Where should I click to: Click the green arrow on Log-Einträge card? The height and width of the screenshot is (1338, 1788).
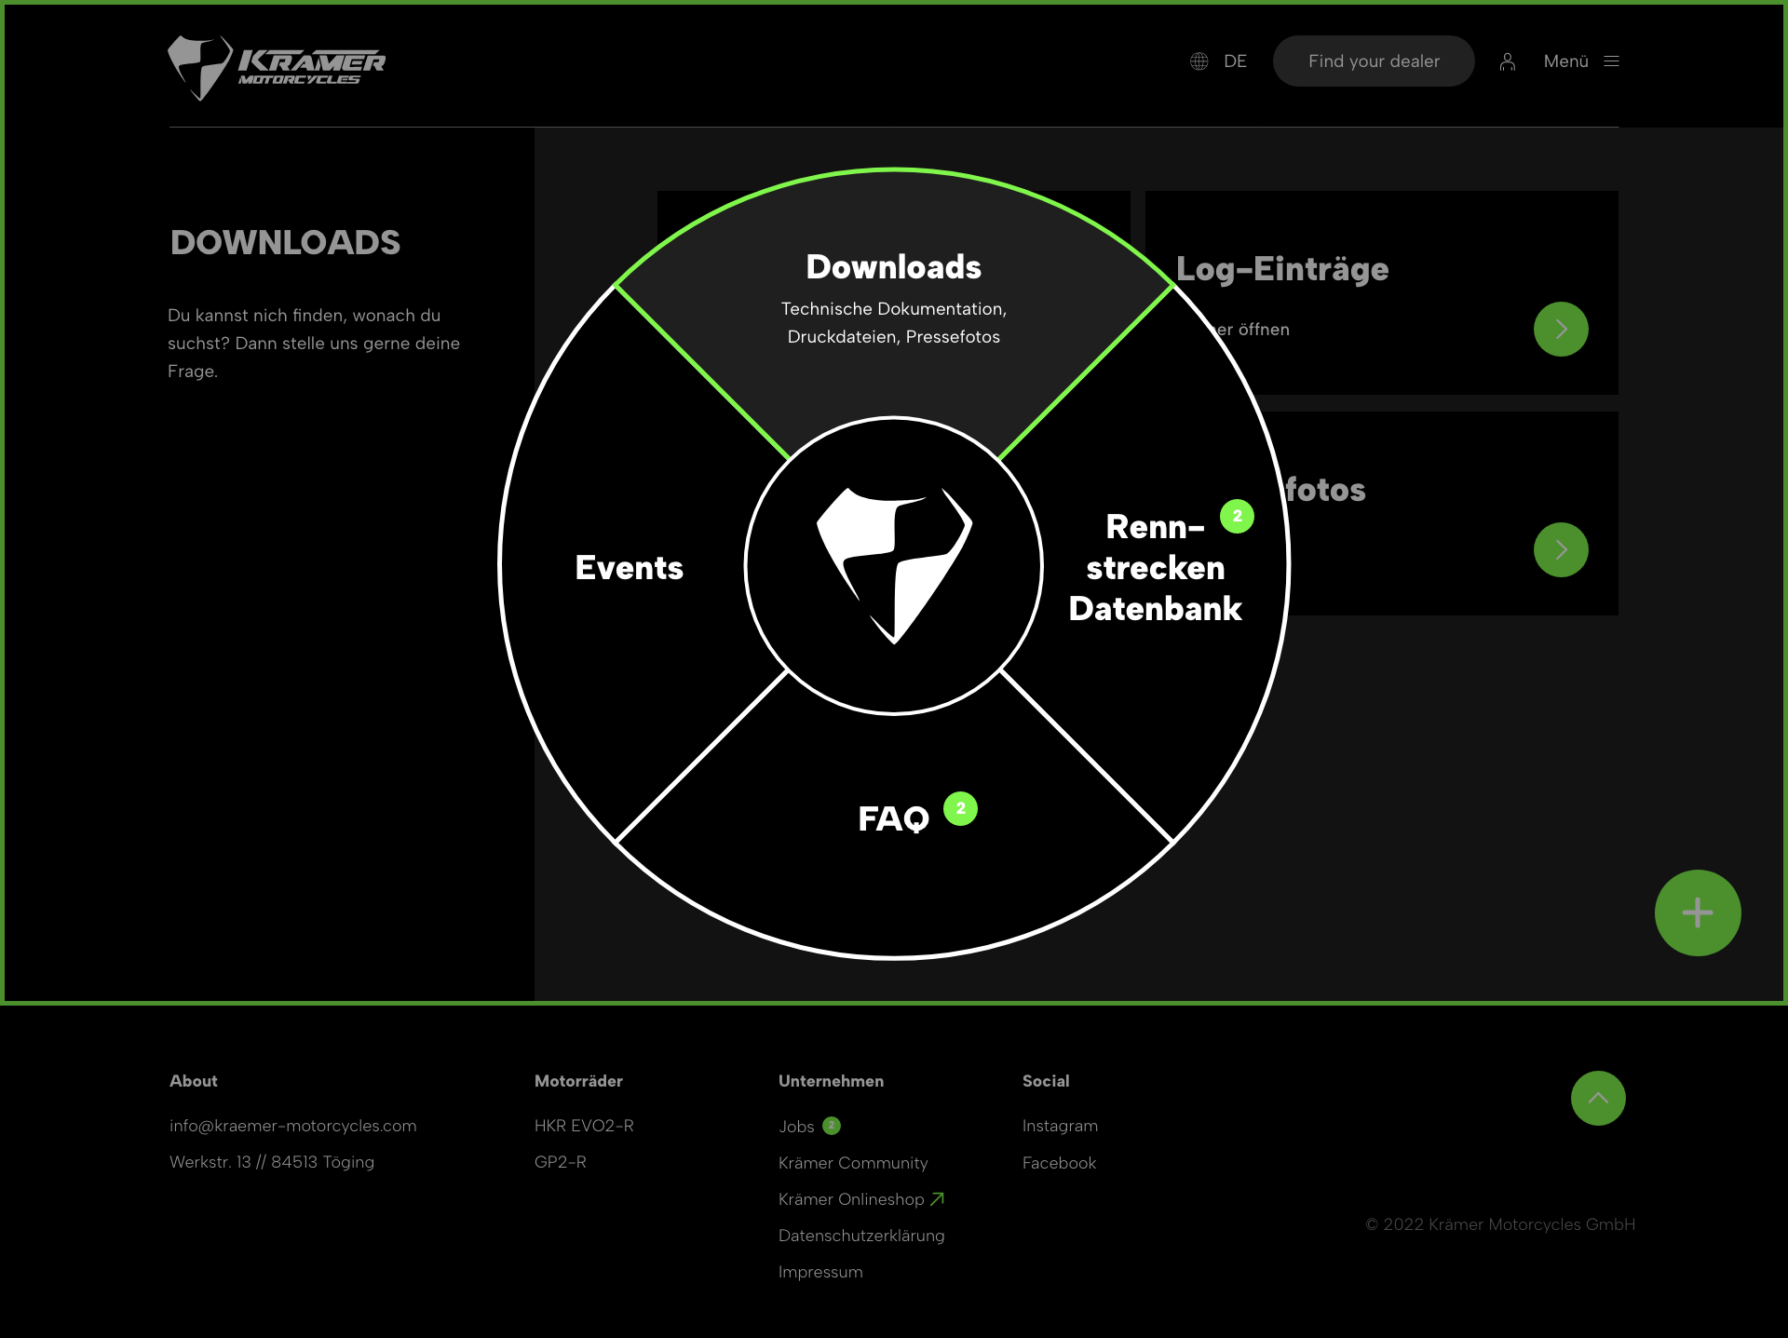[x=1561, y=329]
